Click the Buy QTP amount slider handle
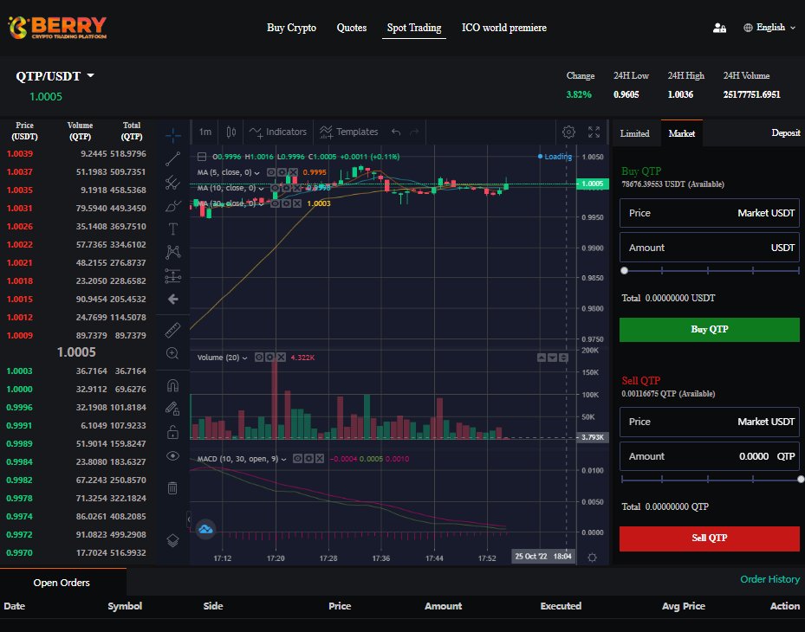The width and height of the screenshot is (805, 632). tap(624, 270)
